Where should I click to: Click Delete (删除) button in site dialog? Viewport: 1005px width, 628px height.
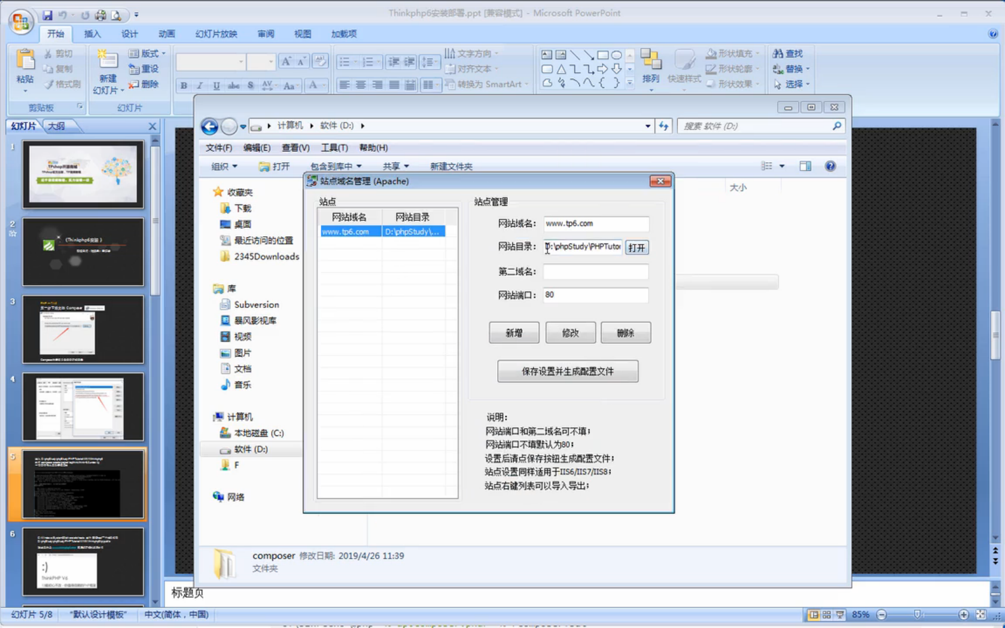click(626, 333)
